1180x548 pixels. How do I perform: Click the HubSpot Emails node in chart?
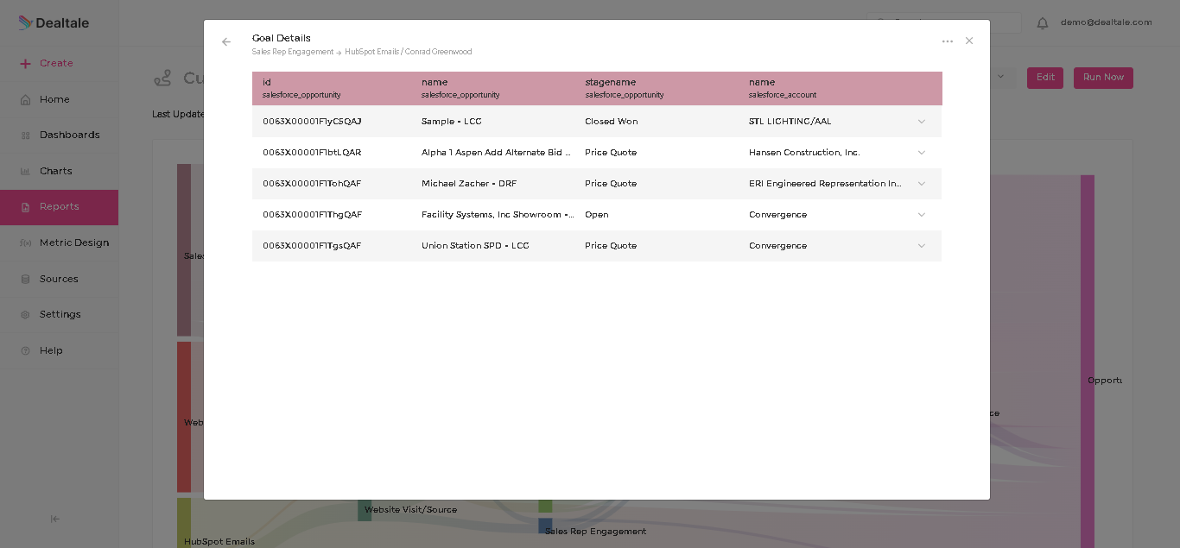tap(184, 523)
